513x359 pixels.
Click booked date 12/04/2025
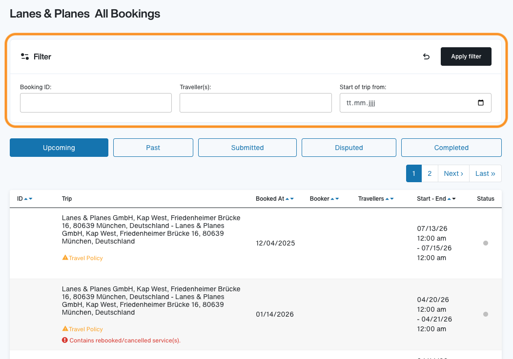(x=275, y=243)
